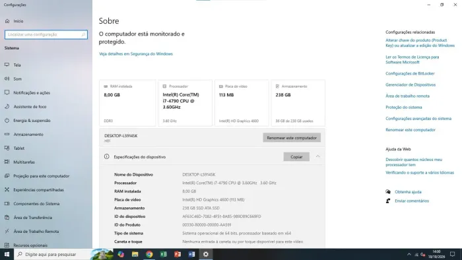
Task: Open Verificando o suporte a vários idiomas
Action: 420,172
